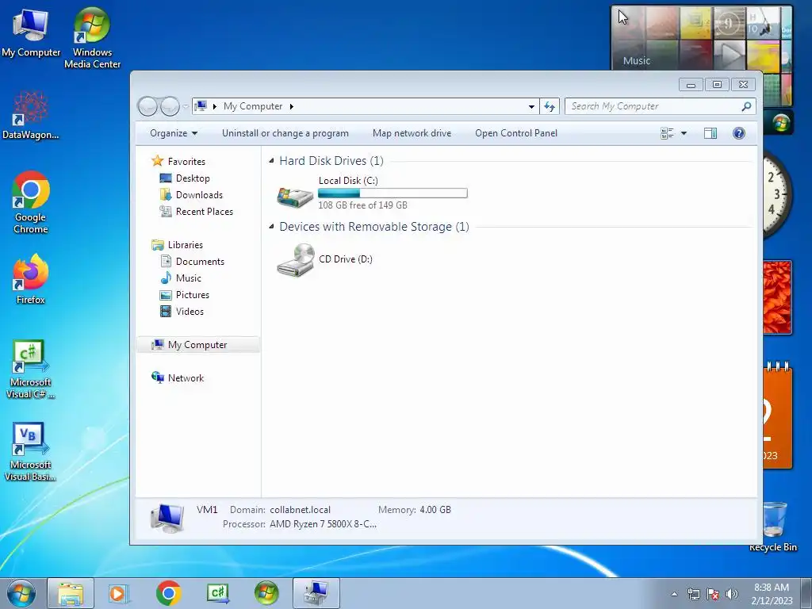Click the calendar gadget on desktop
Viewport: 812px width, 609px height.
pyautogui.click(x=777, y=416)
